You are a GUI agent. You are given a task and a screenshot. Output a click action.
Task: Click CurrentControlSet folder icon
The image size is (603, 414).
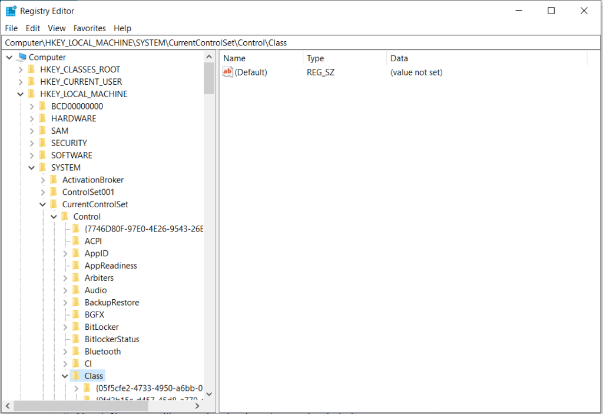click(x=54, y=204)
